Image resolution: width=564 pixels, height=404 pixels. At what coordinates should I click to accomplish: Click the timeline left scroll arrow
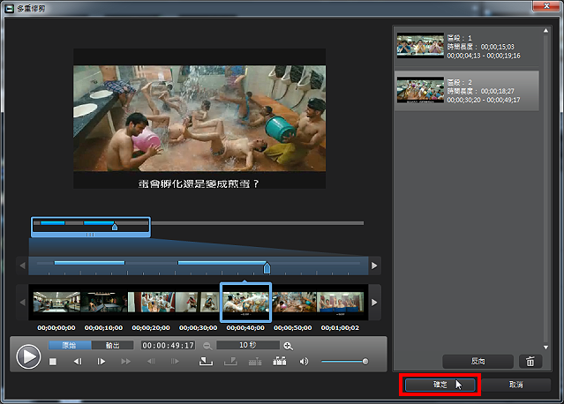22,266
